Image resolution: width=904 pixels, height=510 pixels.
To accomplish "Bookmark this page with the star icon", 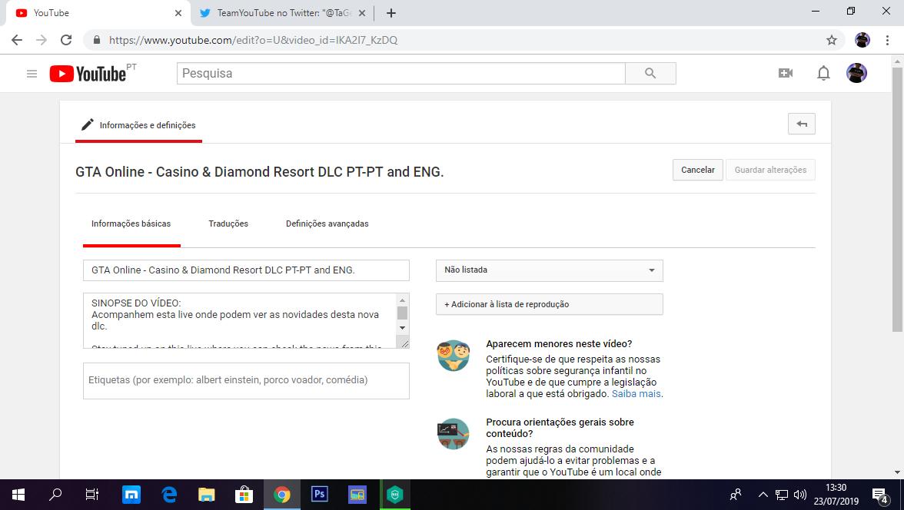I will [832, 40].
